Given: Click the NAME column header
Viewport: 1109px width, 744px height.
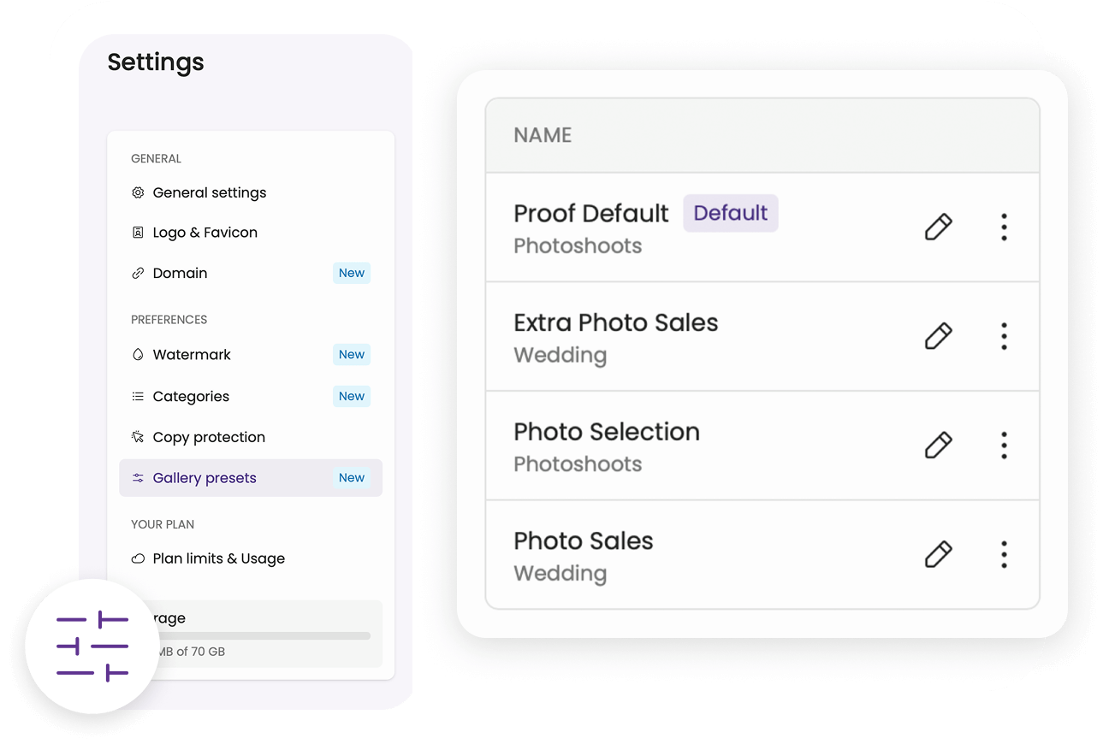Looking at the screenshot, I should click(x=543, y=135).
